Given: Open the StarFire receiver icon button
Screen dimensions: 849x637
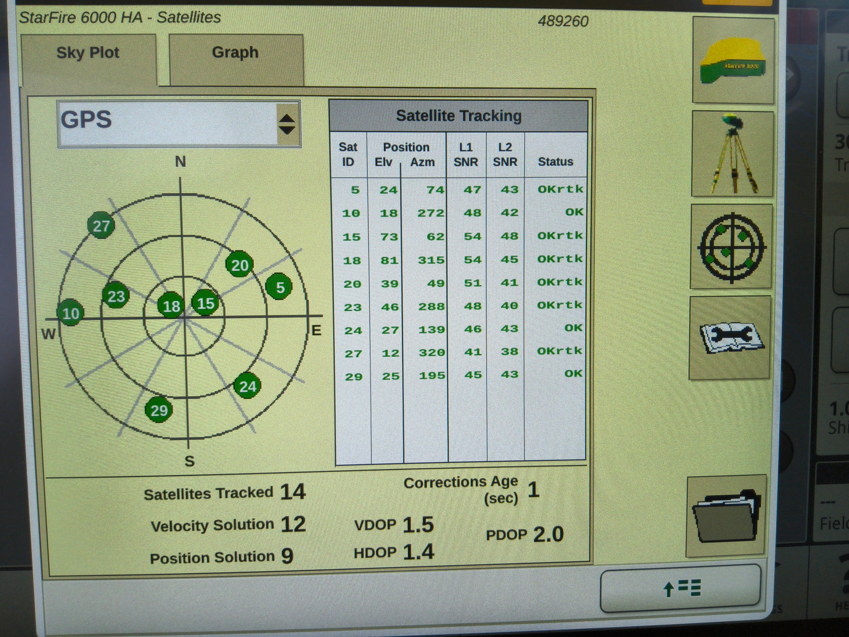Looking at the screenshot, I should coord(733,61).
